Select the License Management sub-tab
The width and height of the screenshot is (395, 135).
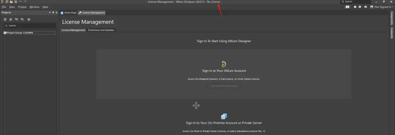(x=73, y=30)
